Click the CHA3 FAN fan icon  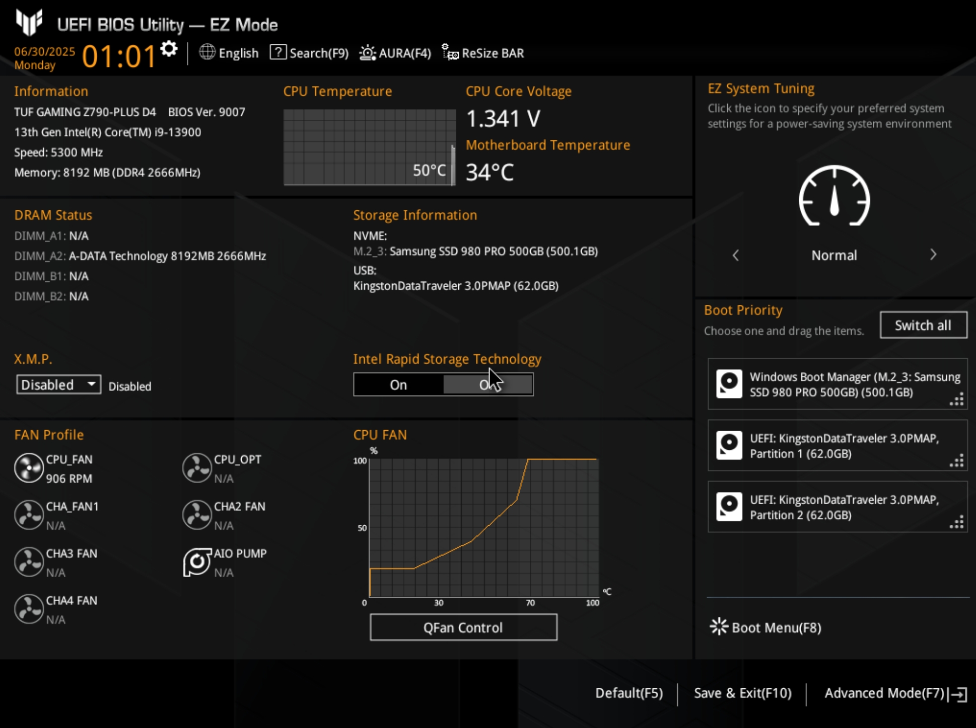[29, 562]
